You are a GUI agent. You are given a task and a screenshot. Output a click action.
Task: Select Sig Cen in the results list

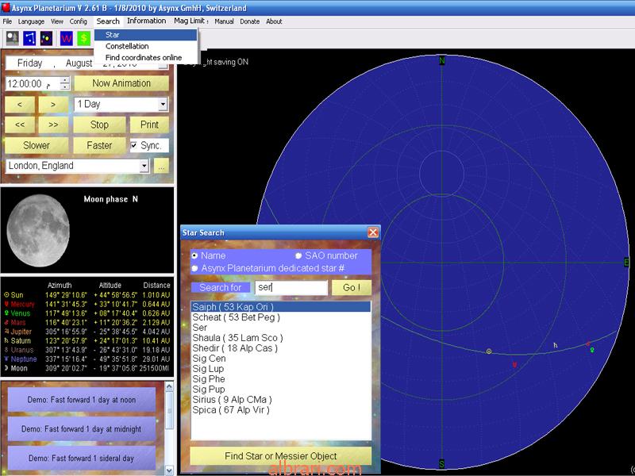pos(281,359)
